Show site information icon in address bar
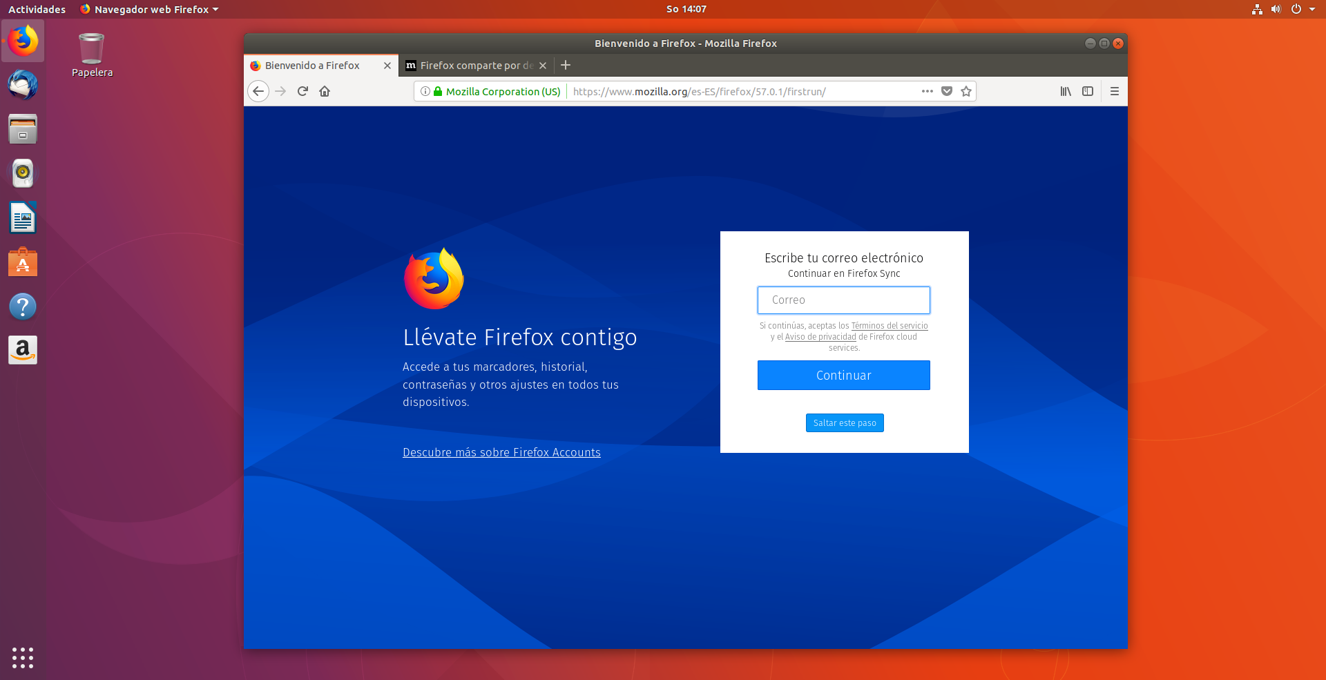Screen dimensions: 1326x680 pyautogui.click(x=425, y=91)
